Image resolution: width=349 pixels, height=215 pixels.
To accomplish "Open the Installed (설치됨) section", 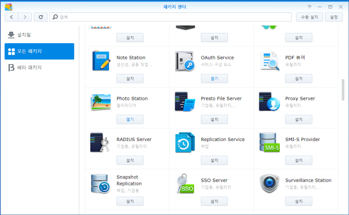I will coord(39,35).
